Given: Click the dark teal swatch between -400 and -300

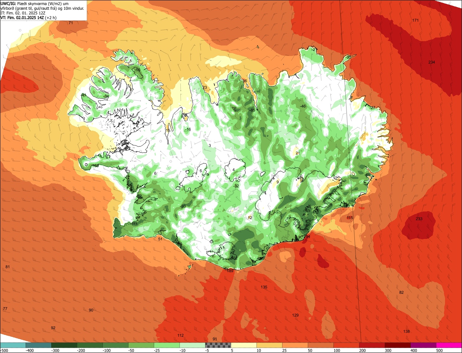Looking at the screenshot, I should tap(39, 345).
